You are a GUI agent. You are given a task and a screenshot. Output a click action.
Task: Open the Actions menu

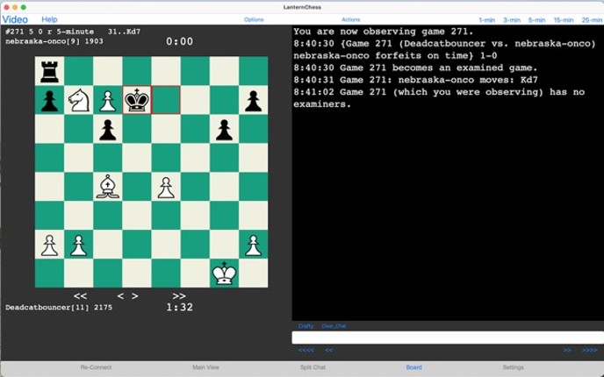tap(351, 19)
